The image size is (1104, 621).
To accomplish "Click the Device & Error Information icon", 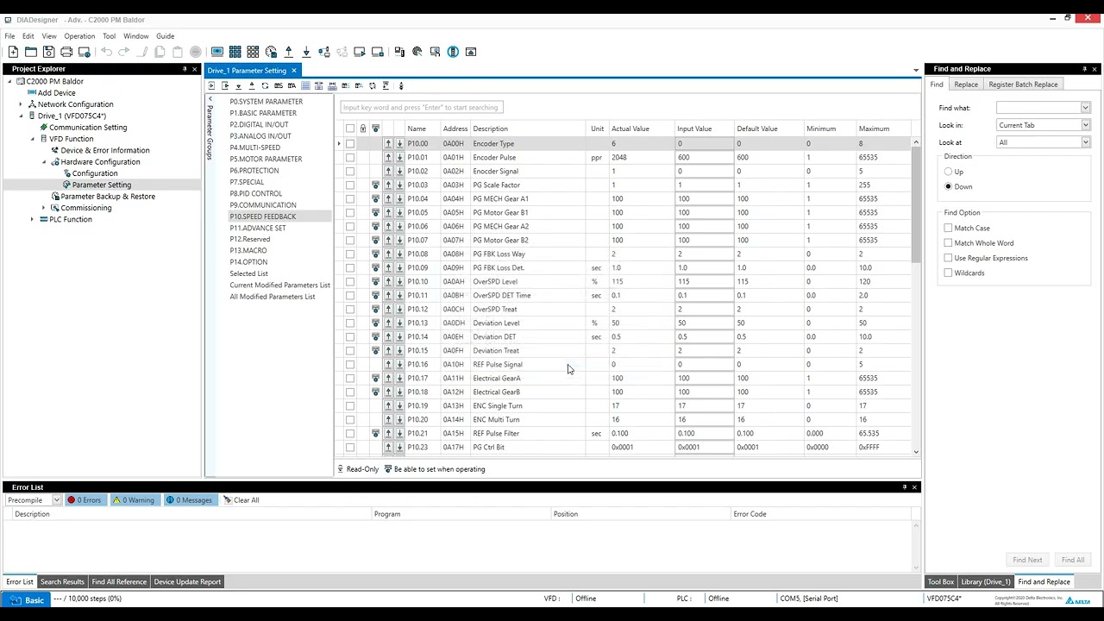I will coord(54,150).
